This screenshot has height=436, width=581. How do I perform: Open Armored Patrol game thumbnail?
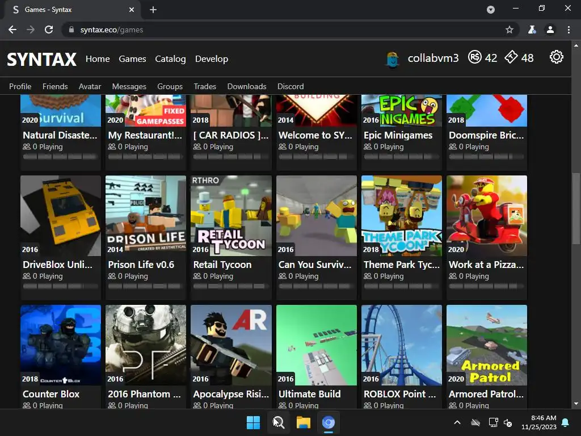pos(486,345)
